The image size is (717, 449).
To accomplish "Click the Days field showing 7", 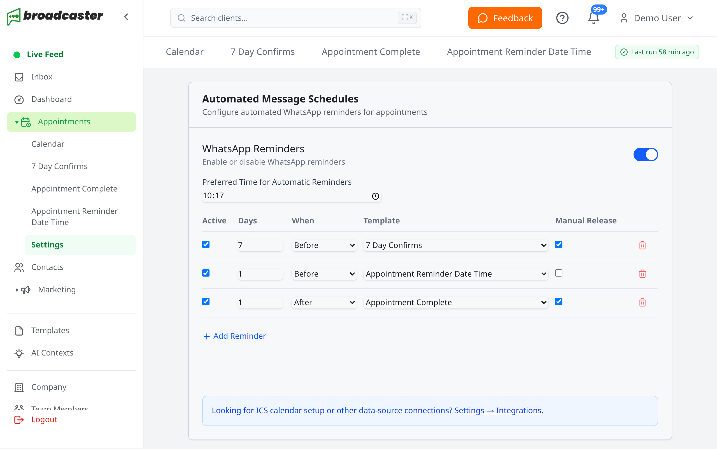I will coord(260,245).
